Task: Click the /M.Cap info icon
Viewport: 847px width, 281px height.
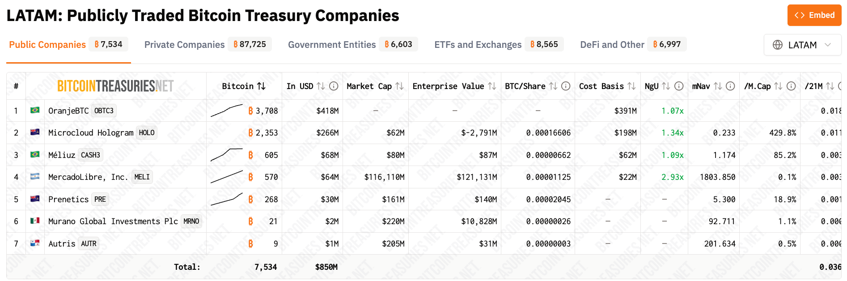Action: (x=791, y=86)
